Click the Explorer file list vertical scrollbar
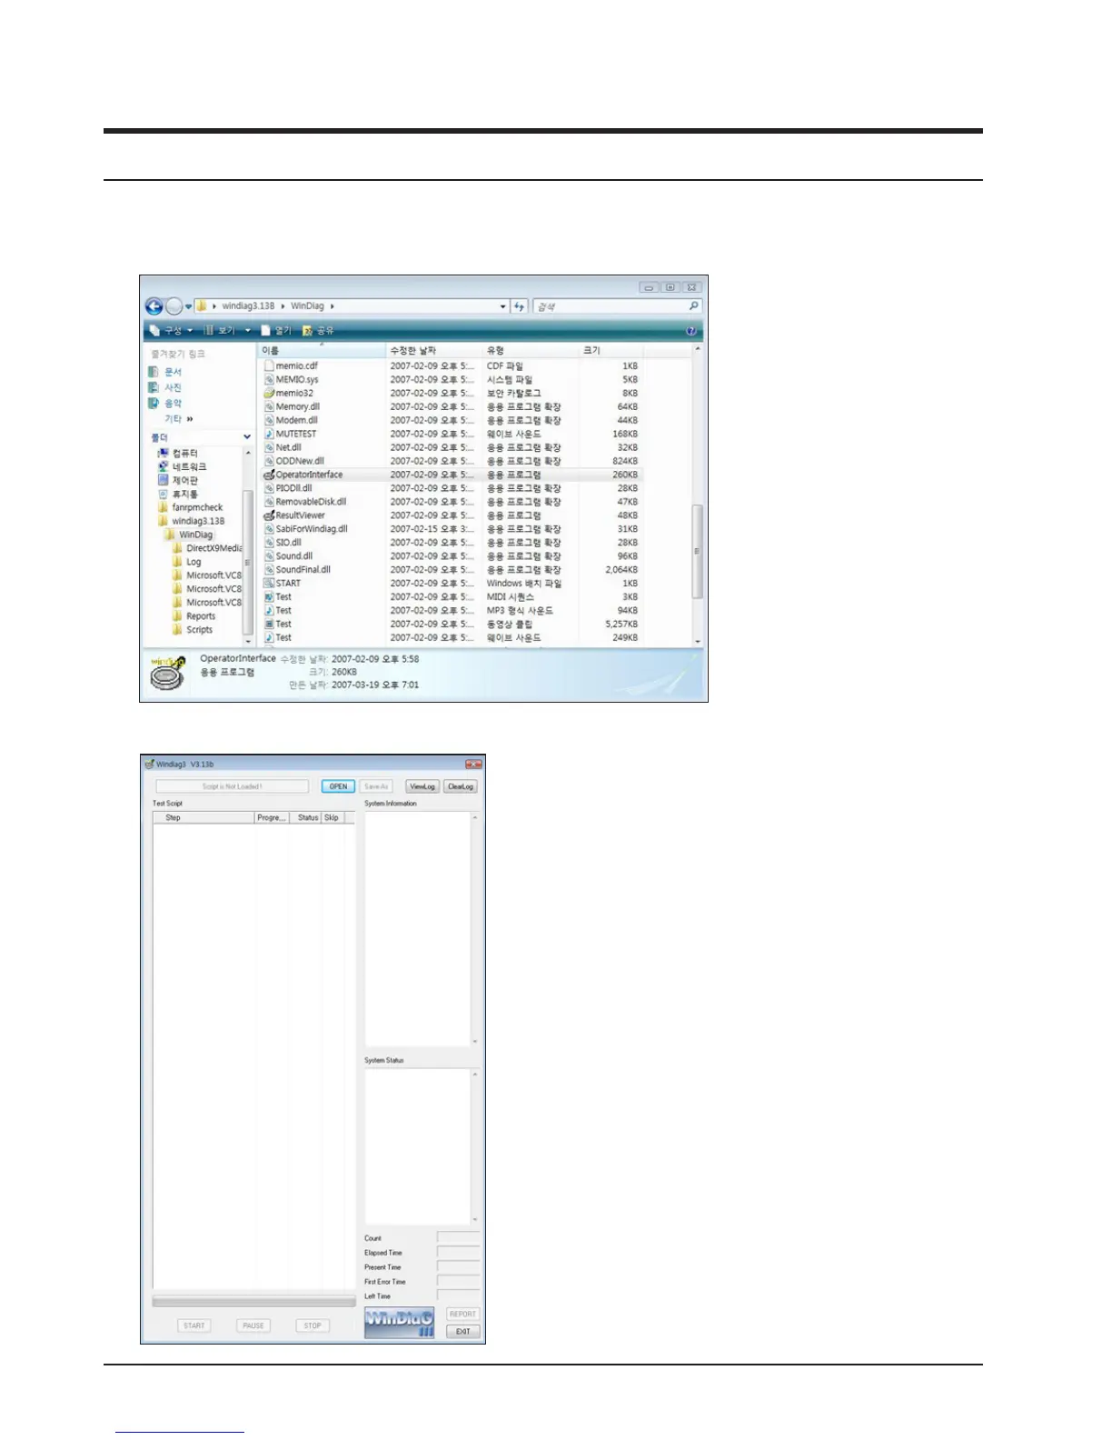The image size is (1112, 1440). [698, 495]
